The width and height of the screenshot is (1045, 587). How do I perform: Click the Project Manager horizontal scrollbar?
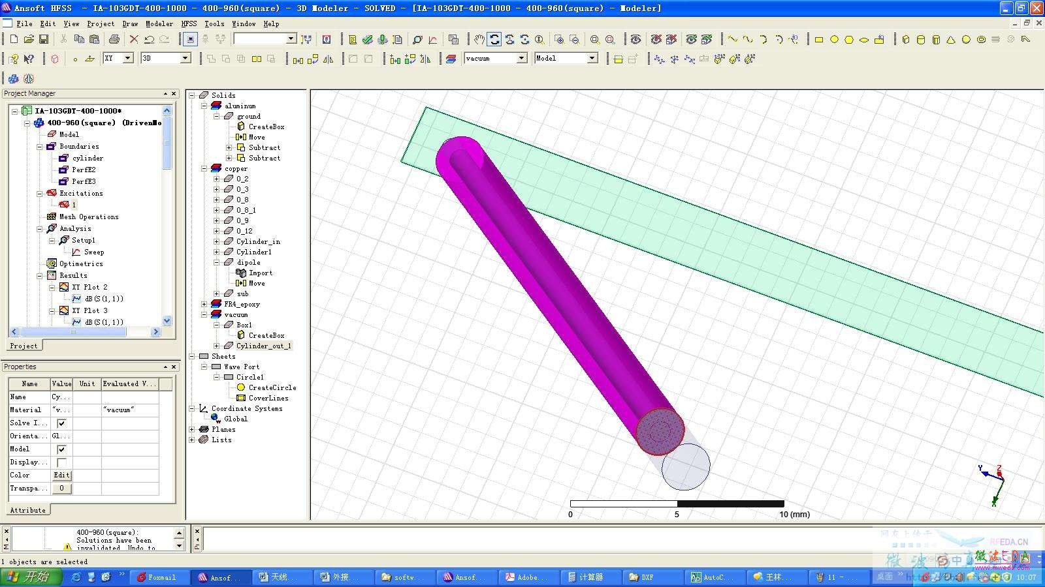coord(73,332)
